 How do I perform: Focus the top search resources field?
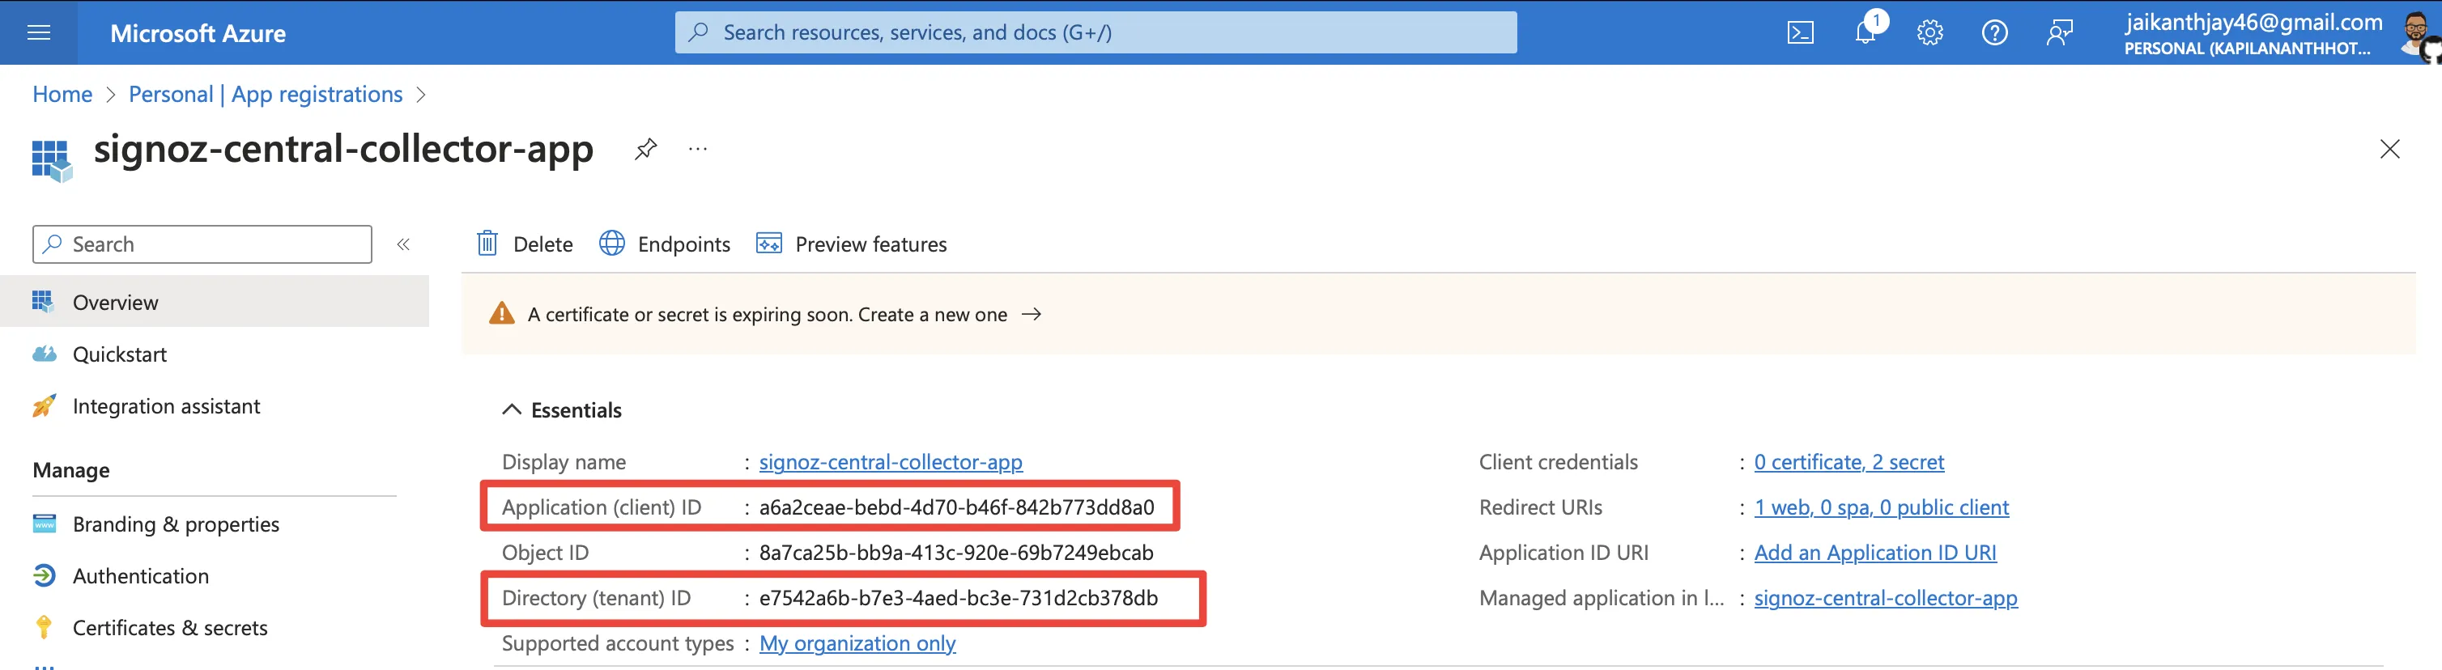(x=1095, y=33)
